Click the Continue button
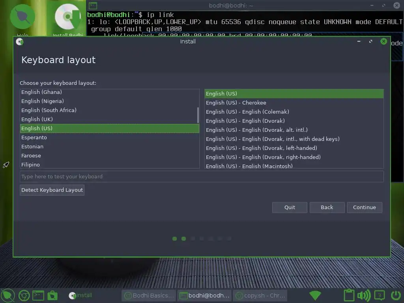The image size is (404, 303). pos(364,208)
